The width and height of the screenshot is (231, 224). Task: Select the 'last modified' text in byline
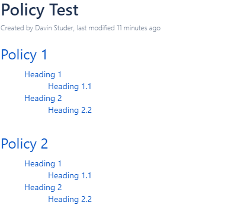pos(95,28)
